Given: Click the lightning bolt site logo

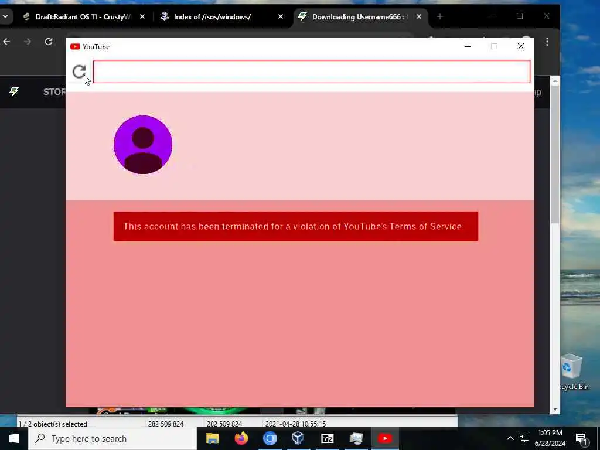Looking at the screenshot, I should point(14,92).
